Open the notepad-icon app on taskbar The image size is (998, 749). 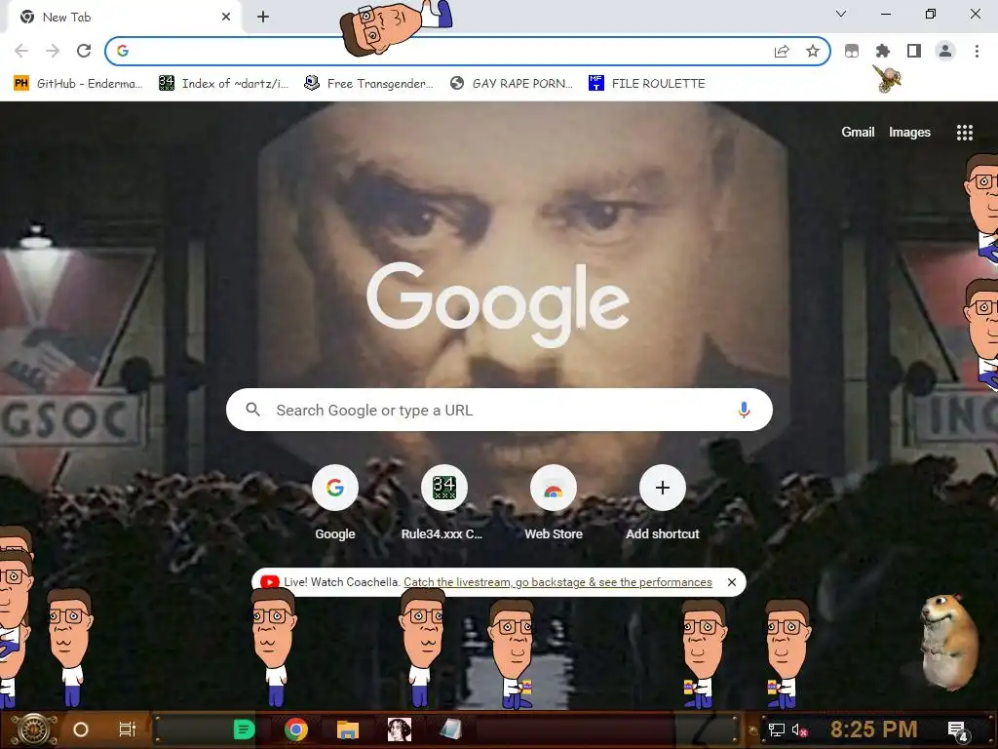[451, 729]
